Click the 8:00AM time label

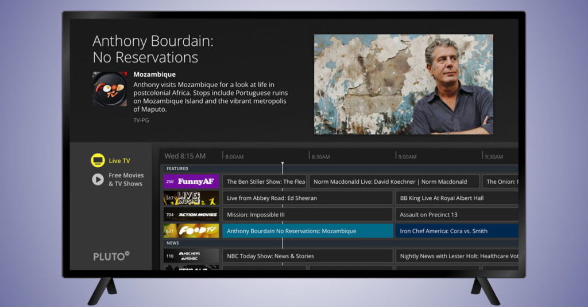pos(234,157)
